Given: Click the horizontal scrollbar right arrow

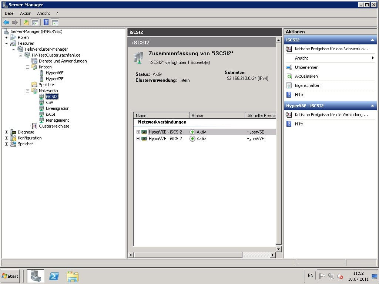Looking at the screenshot, I should 273,255.
